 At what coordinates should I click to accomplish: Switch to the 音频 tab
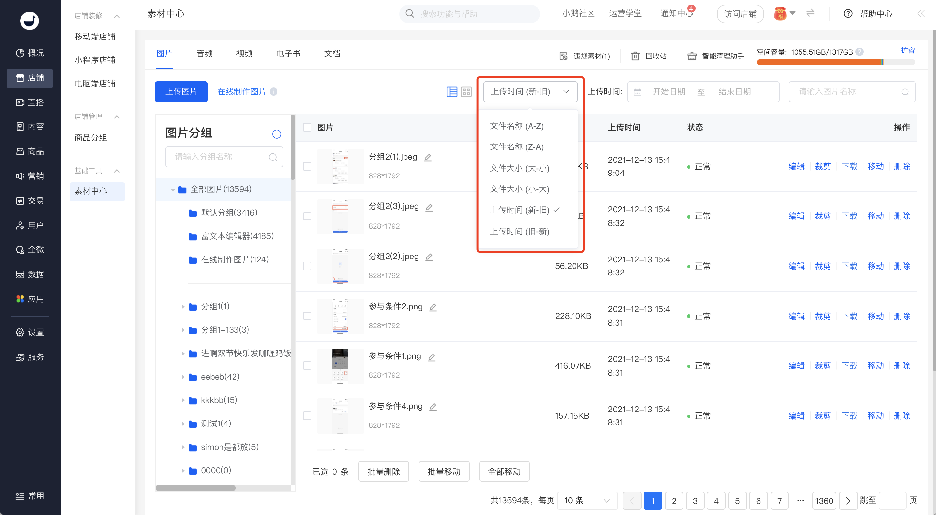(205, 54)
